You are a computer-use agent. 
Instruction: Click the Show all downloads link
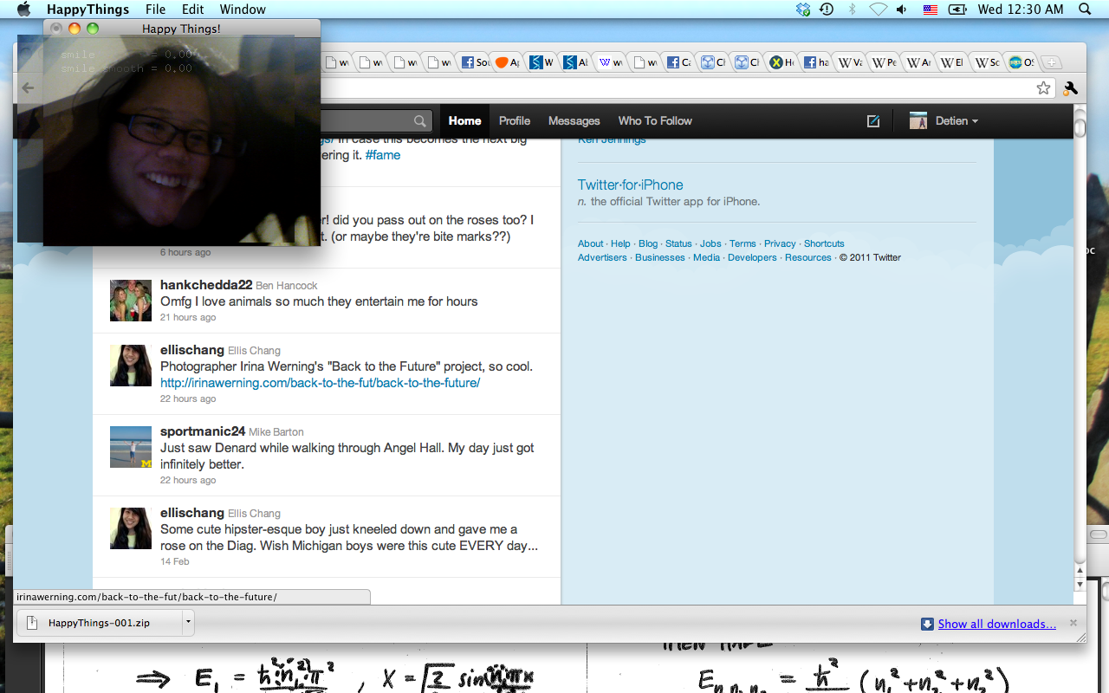coord(996,624)
